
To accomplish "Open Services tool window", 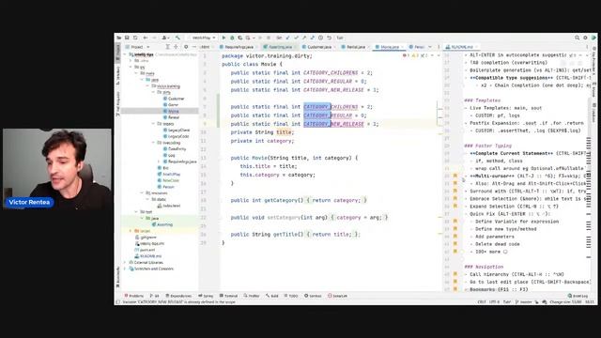I will pyautogui.click(x=313, y=296).
